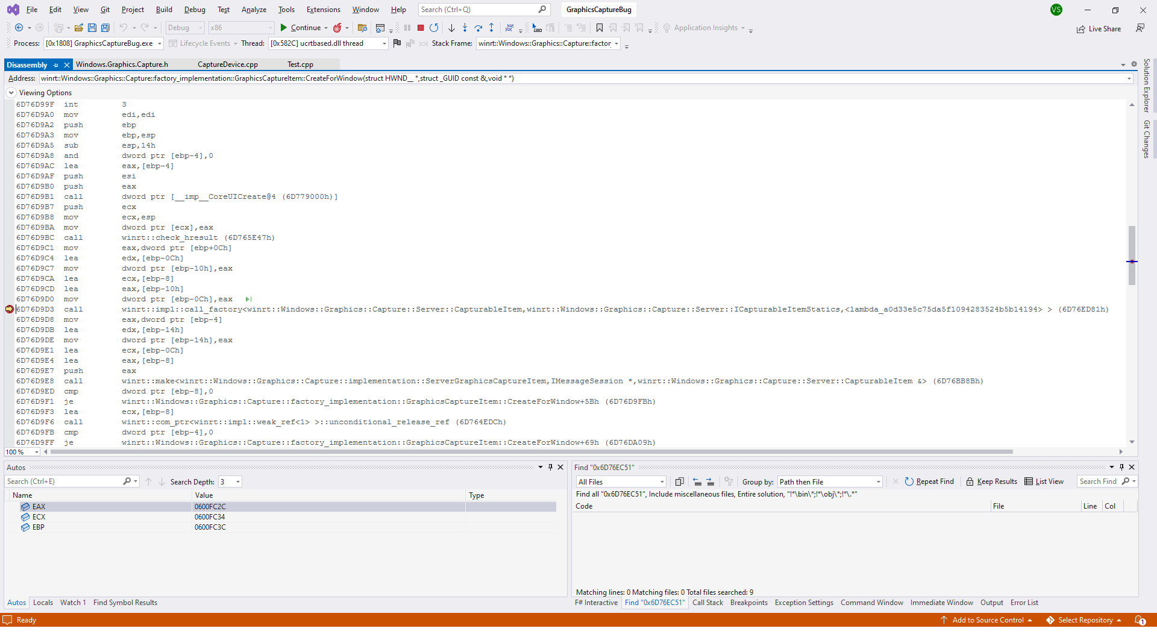This screenshot has height=640, width=1157.
Task: Open the Breakpoints tab
Action: pyautogui.click(x=749, y=603)
